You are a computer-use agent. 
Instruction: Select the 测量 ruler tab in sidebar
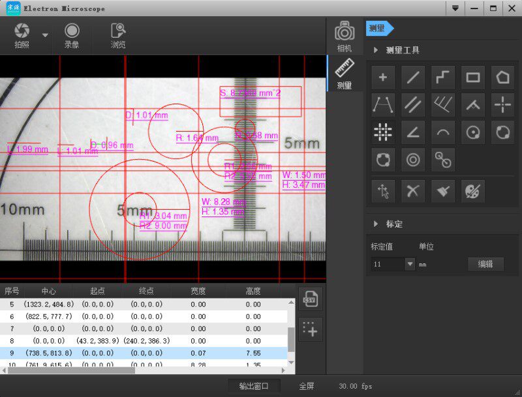[x=345, y=74]
